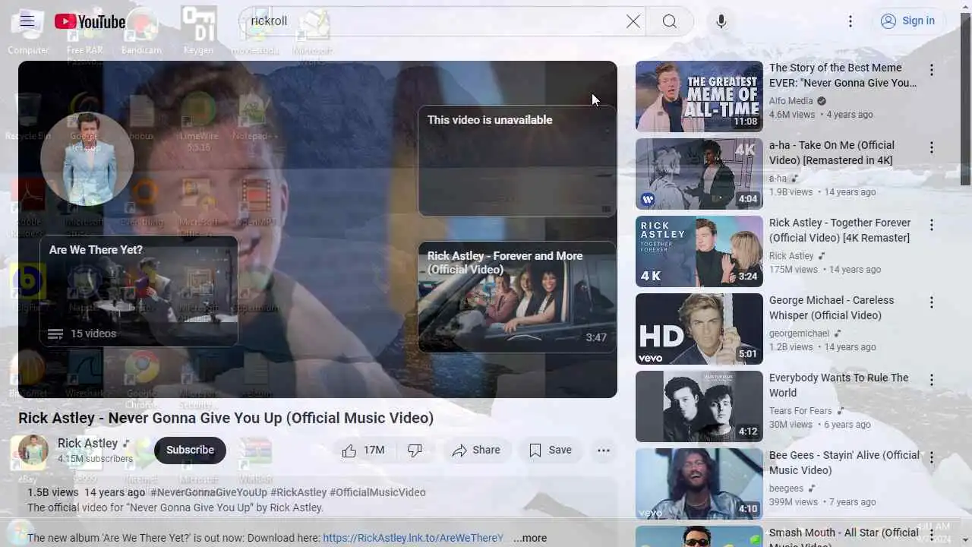Open a-ha Take On Me title link
This screenshot has width=972, height=547.
(x=832, y=153)
